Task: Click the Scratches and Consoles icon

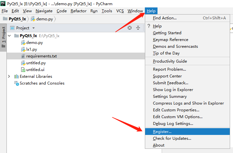Action: [x=16, y=83]
